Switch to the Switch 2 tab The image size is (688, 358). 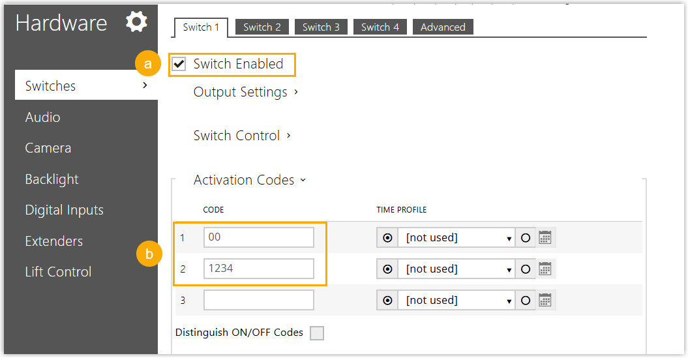coord(262,27)
